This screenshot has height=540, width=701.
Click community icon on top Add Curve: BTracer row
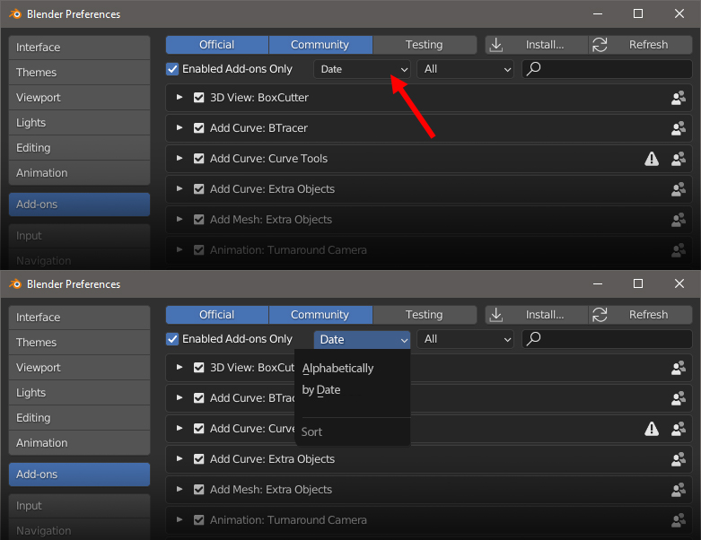679,128
